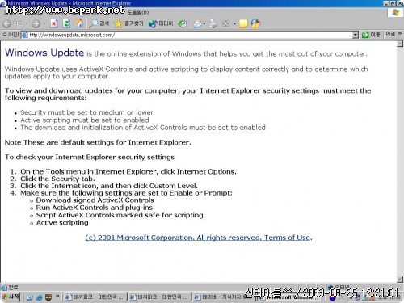
Task: Switch to the first 비씨파크 taskbar window
Action: (x=95, y=297)
